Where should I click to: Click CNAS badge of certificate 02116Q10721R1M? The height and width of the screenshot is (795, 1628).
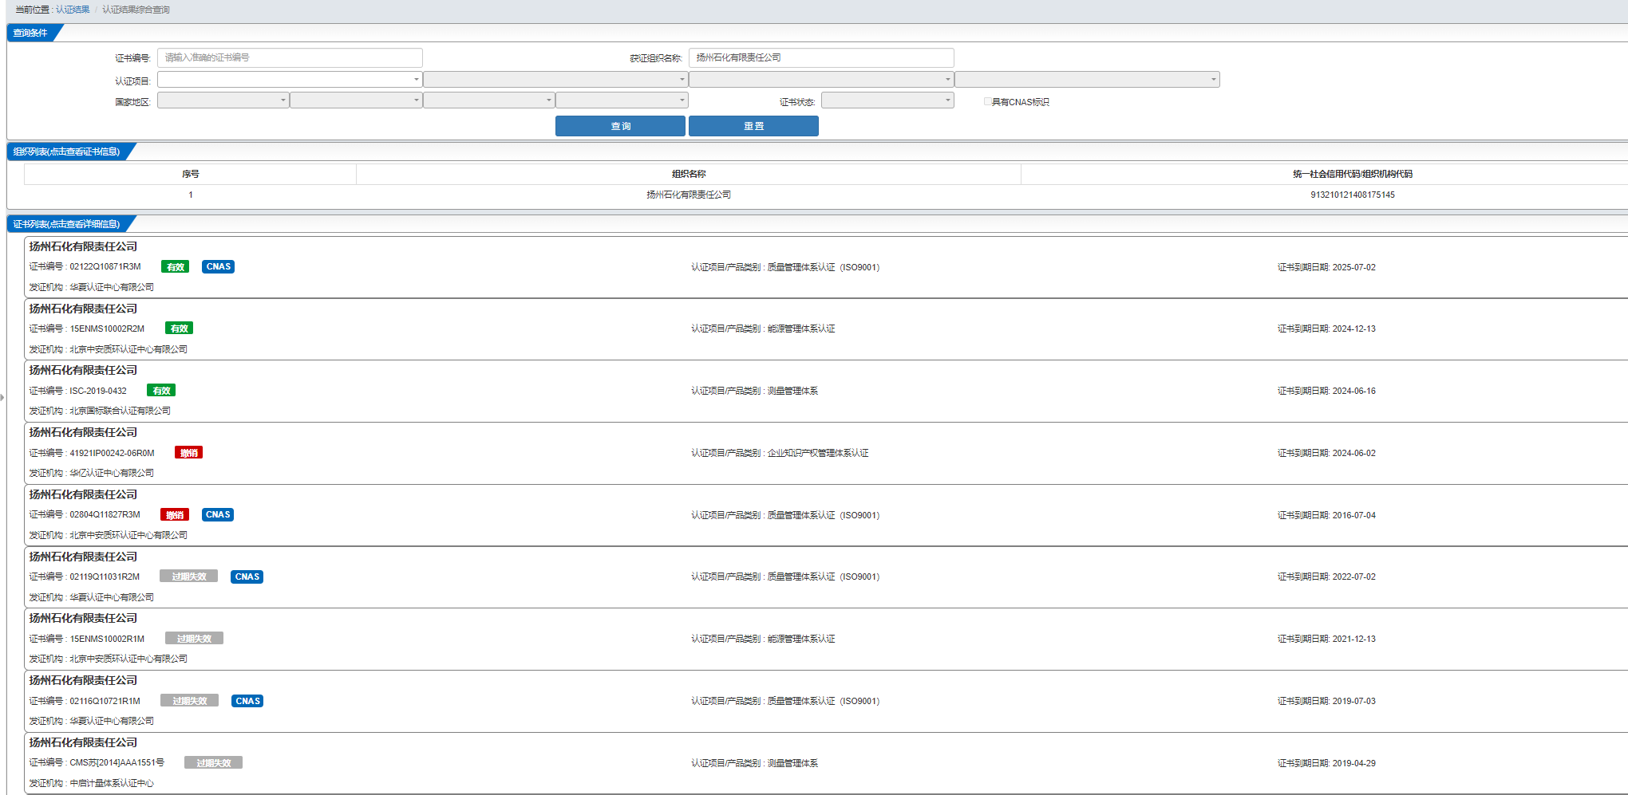pyautogui.click(x=247, y=701)
